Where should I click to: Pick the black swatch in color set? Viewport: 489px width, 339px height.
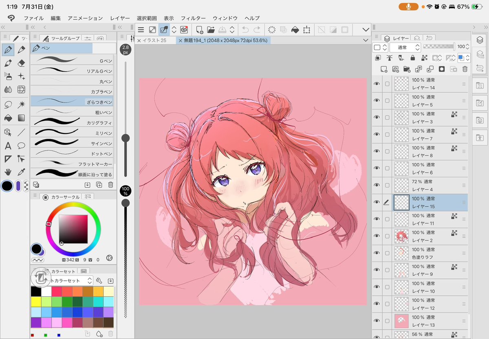click(36, 291)
